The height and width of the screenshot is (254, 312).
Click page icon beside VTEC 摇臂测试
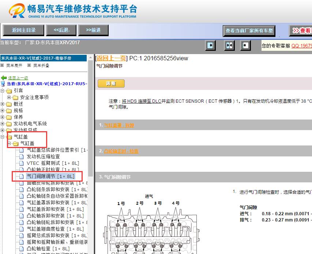pos(22,163)
